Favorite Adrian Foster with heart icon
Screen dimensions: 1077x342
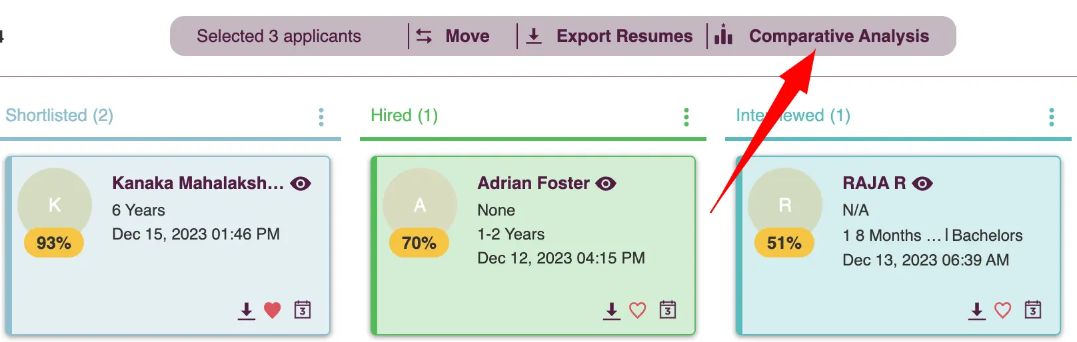(x=638, y=310)
